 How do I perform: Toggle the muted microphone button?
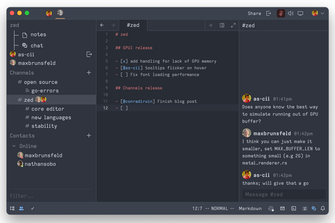pyautogui.click(x=281, y=13)
